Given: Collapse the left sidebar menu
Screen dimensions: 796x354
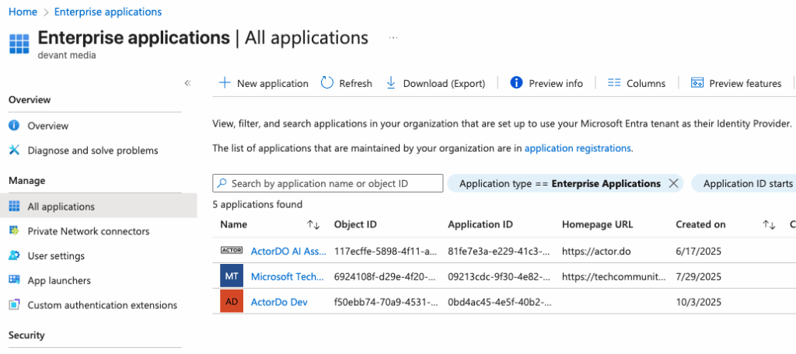Looking at the screenshot, I should click(x=187, y=83).
